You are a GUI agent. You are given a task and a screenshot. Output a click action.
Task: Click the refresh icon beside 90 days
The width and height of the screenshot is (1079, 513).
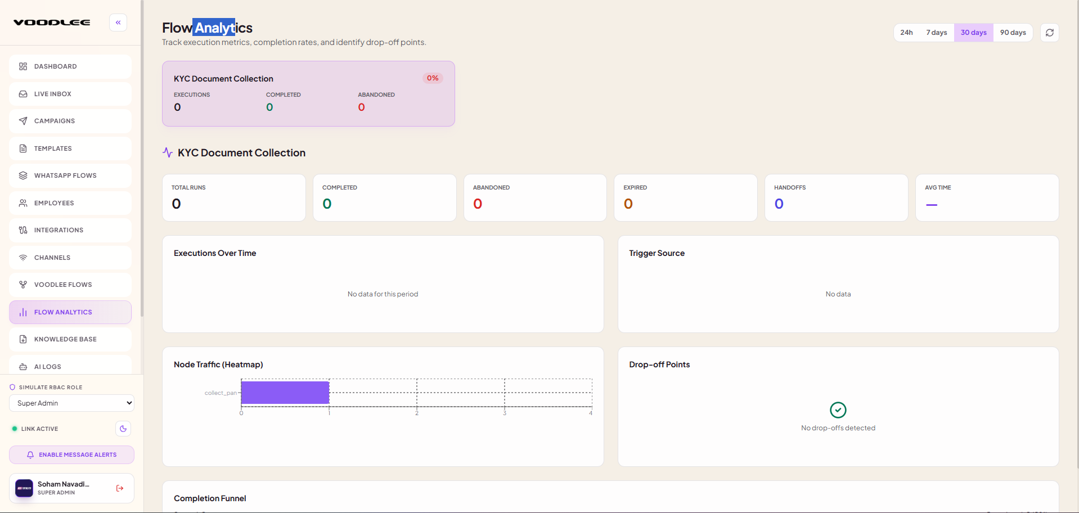(1049, 33)
